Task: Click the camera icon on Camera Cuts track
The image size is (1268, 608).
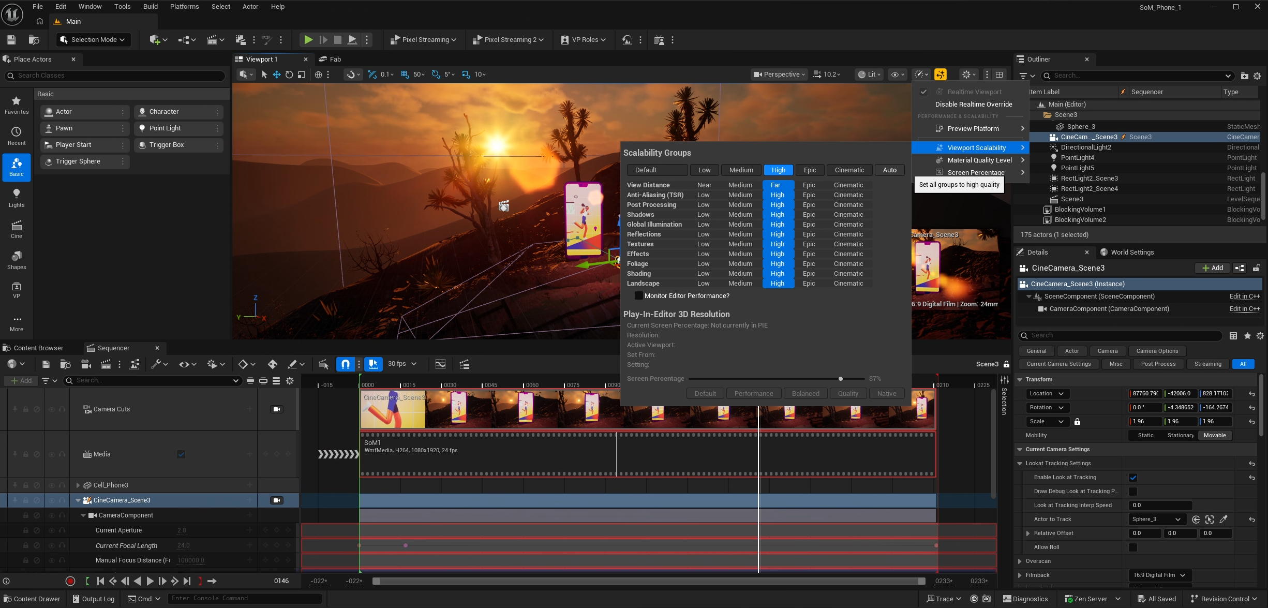Action: 277,409
